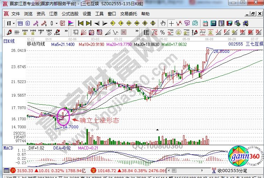
Task: Jump to last bar with skip-forward arrow
Action: (x=89, y=23)
